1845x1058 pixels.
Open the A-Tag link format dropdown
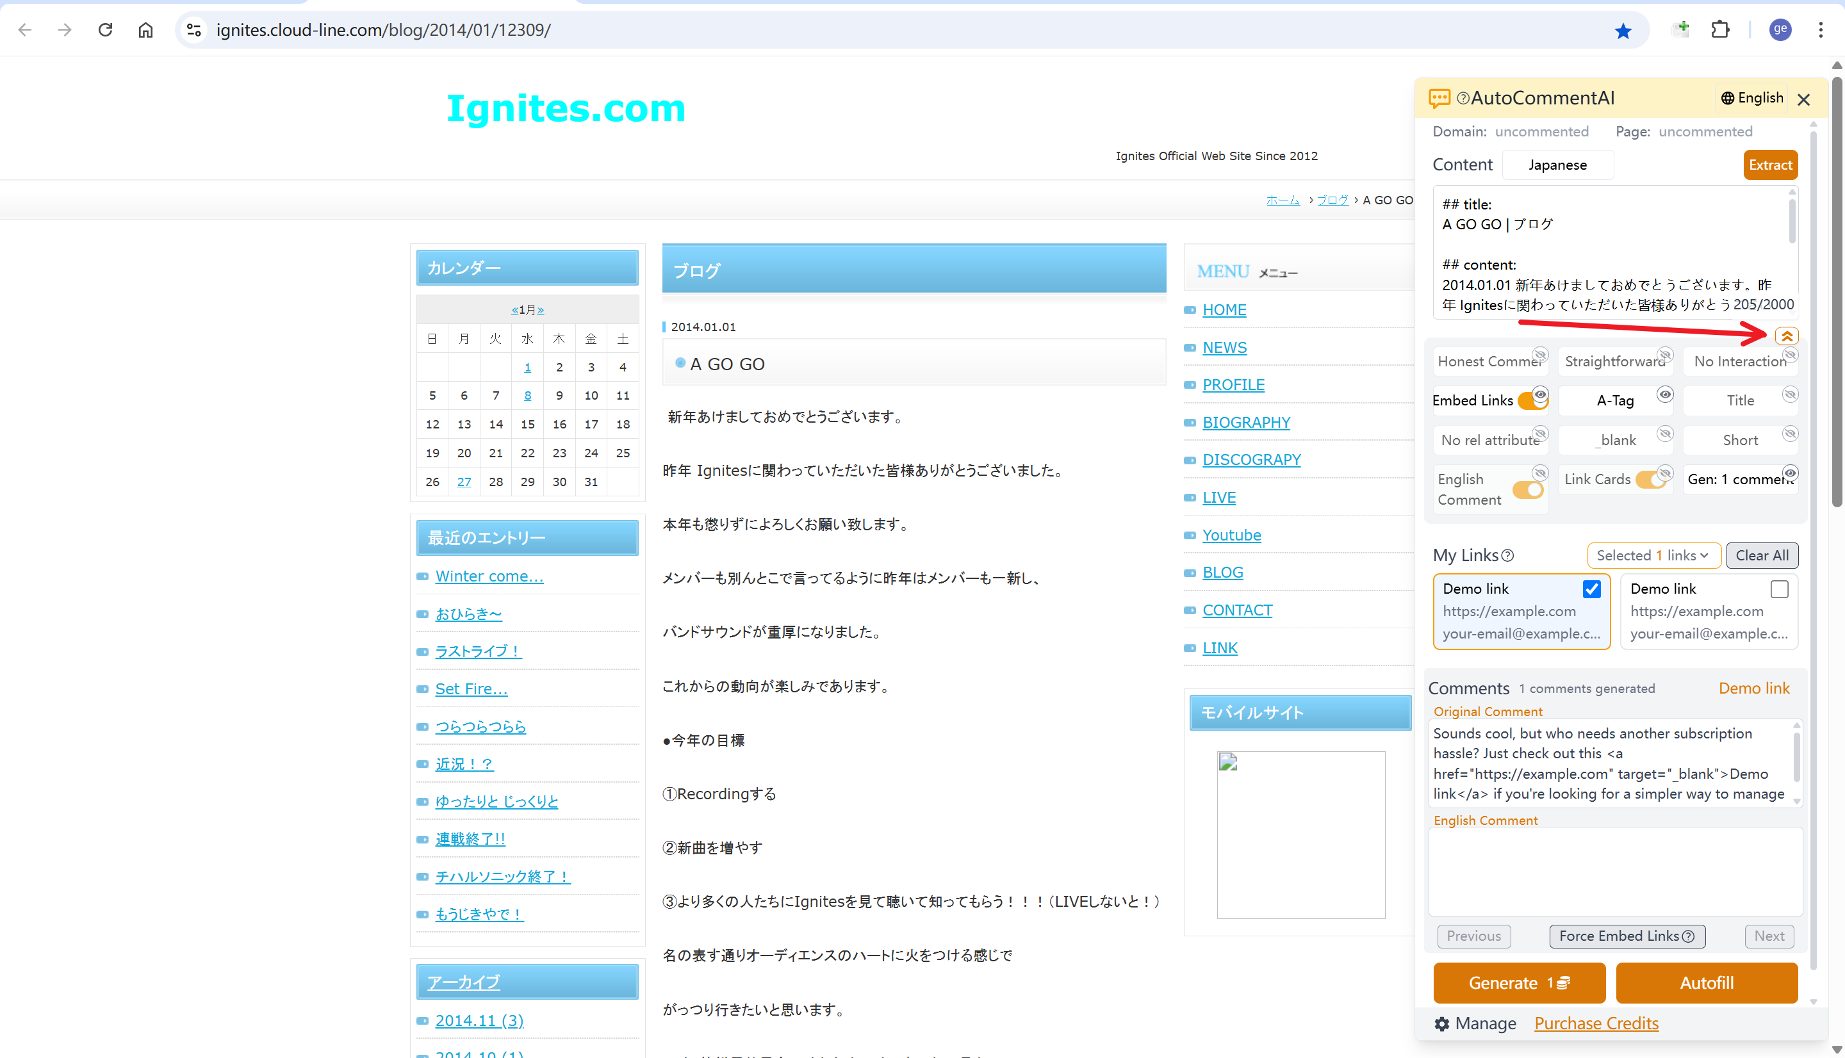coord(1614,401)
